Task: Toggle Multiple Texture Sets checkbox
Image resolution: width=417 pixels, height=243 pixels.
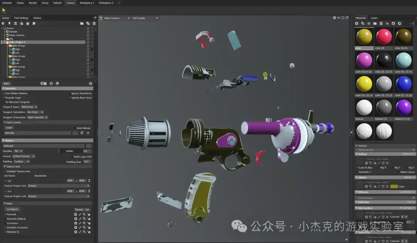Action: (5, 171)
